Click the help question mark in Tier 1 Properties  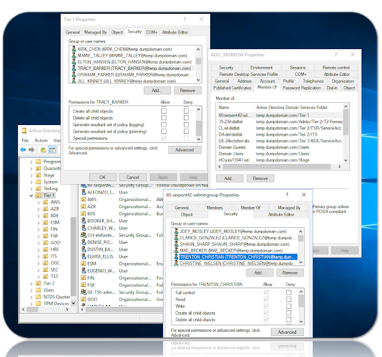point(184,19)
